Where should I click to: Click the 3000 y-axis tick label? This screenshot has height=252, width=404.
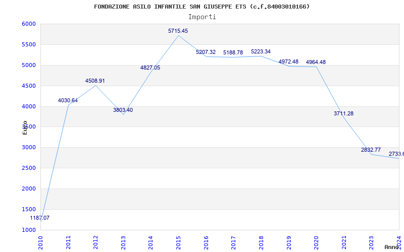point(29,147)
